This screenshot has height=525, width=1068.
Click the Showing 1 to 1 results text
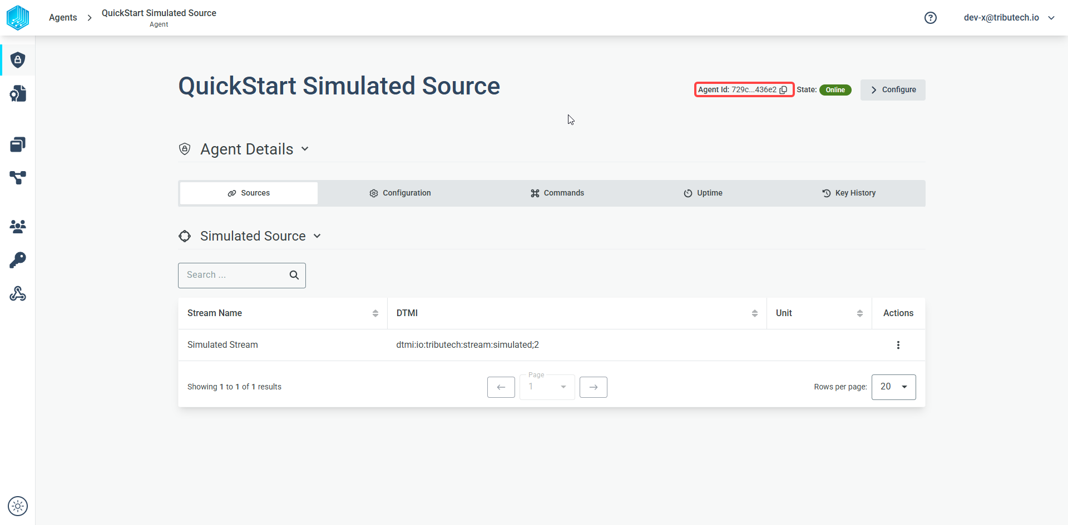point(234,387)
